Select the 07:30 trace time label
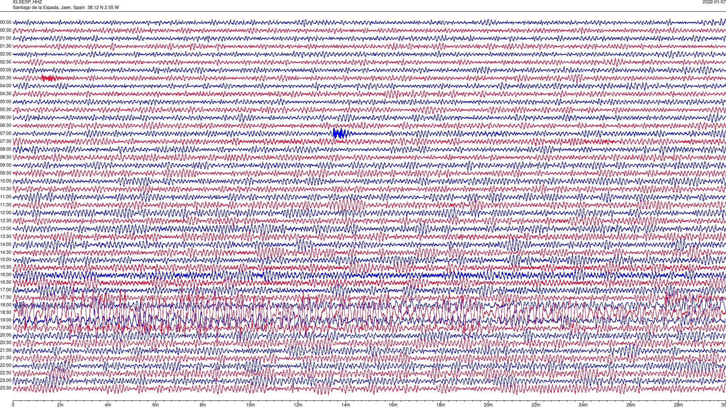 point(6,141)
